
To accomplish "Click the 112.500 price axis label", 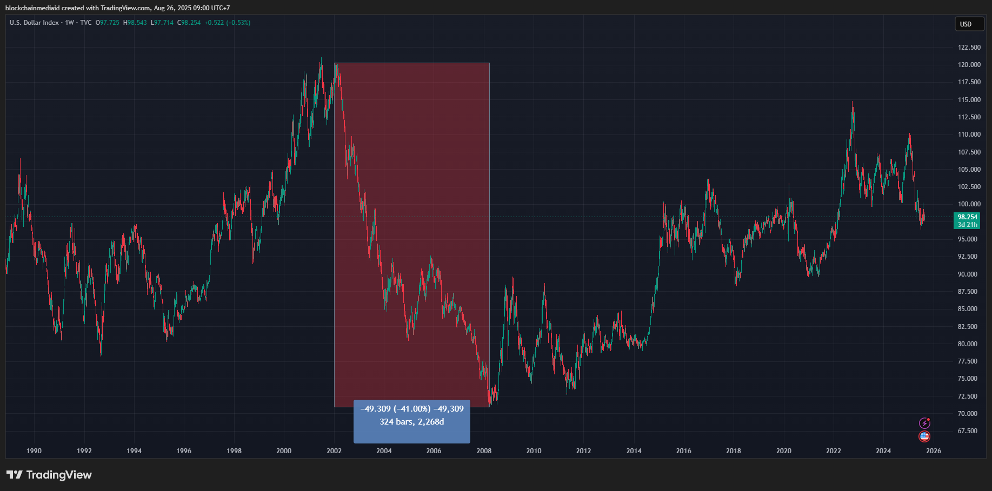I will [969, 117].
